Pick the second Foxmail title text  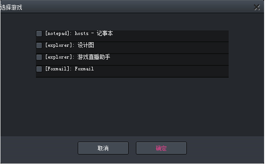coord(84,69)
